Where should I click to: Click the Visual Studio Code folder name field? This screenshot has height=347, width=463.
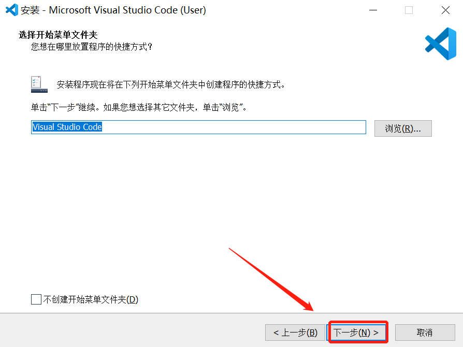198,127
